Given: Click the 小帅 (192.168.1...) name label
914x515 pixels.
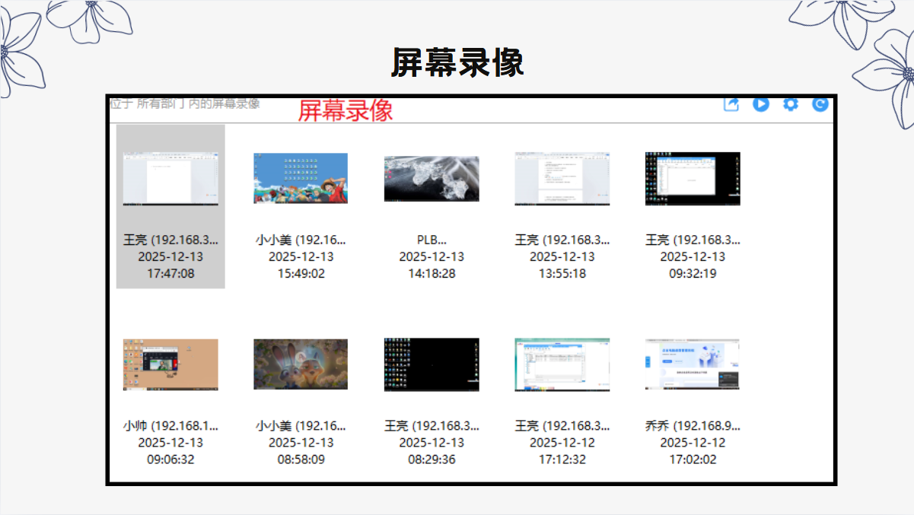Looking at the screenshot, I should click(x=170, y=426).
